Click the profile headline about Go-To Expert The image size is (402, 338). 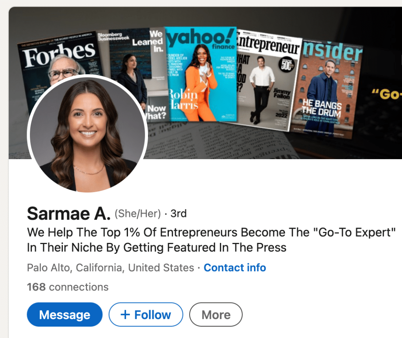pyautogui.click(x=211, y=240)
